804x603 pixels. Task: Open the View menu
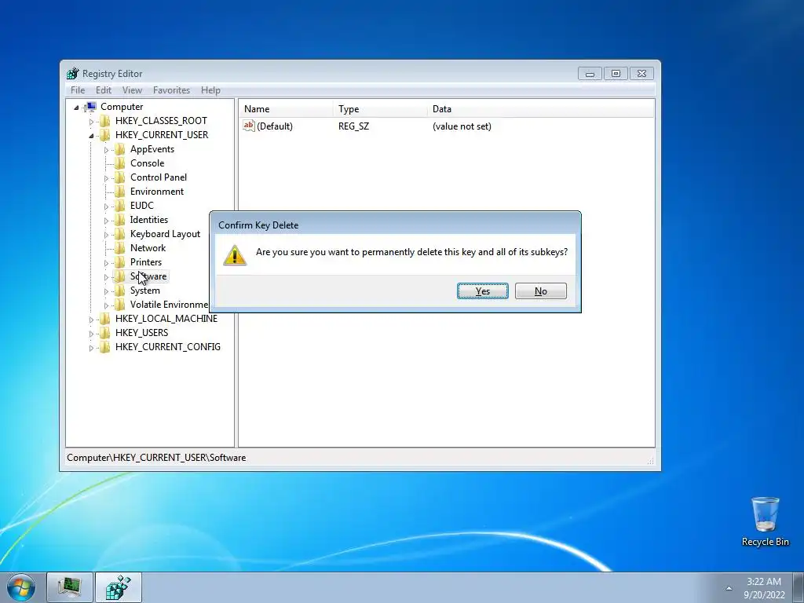(132, 90)
